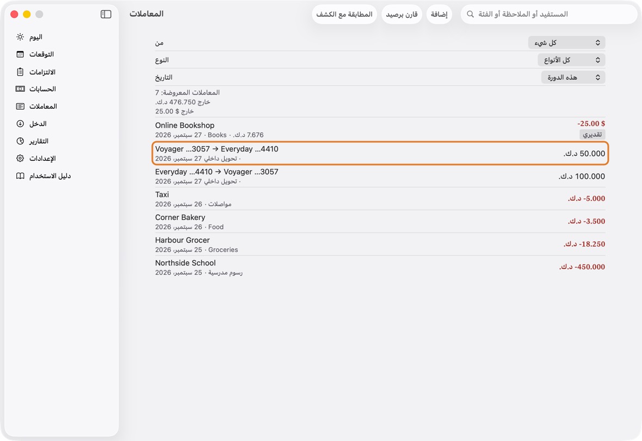Open the هذه الدورة date dropdown
Viewport: 642px width, 441px height.
coord(573,77)
